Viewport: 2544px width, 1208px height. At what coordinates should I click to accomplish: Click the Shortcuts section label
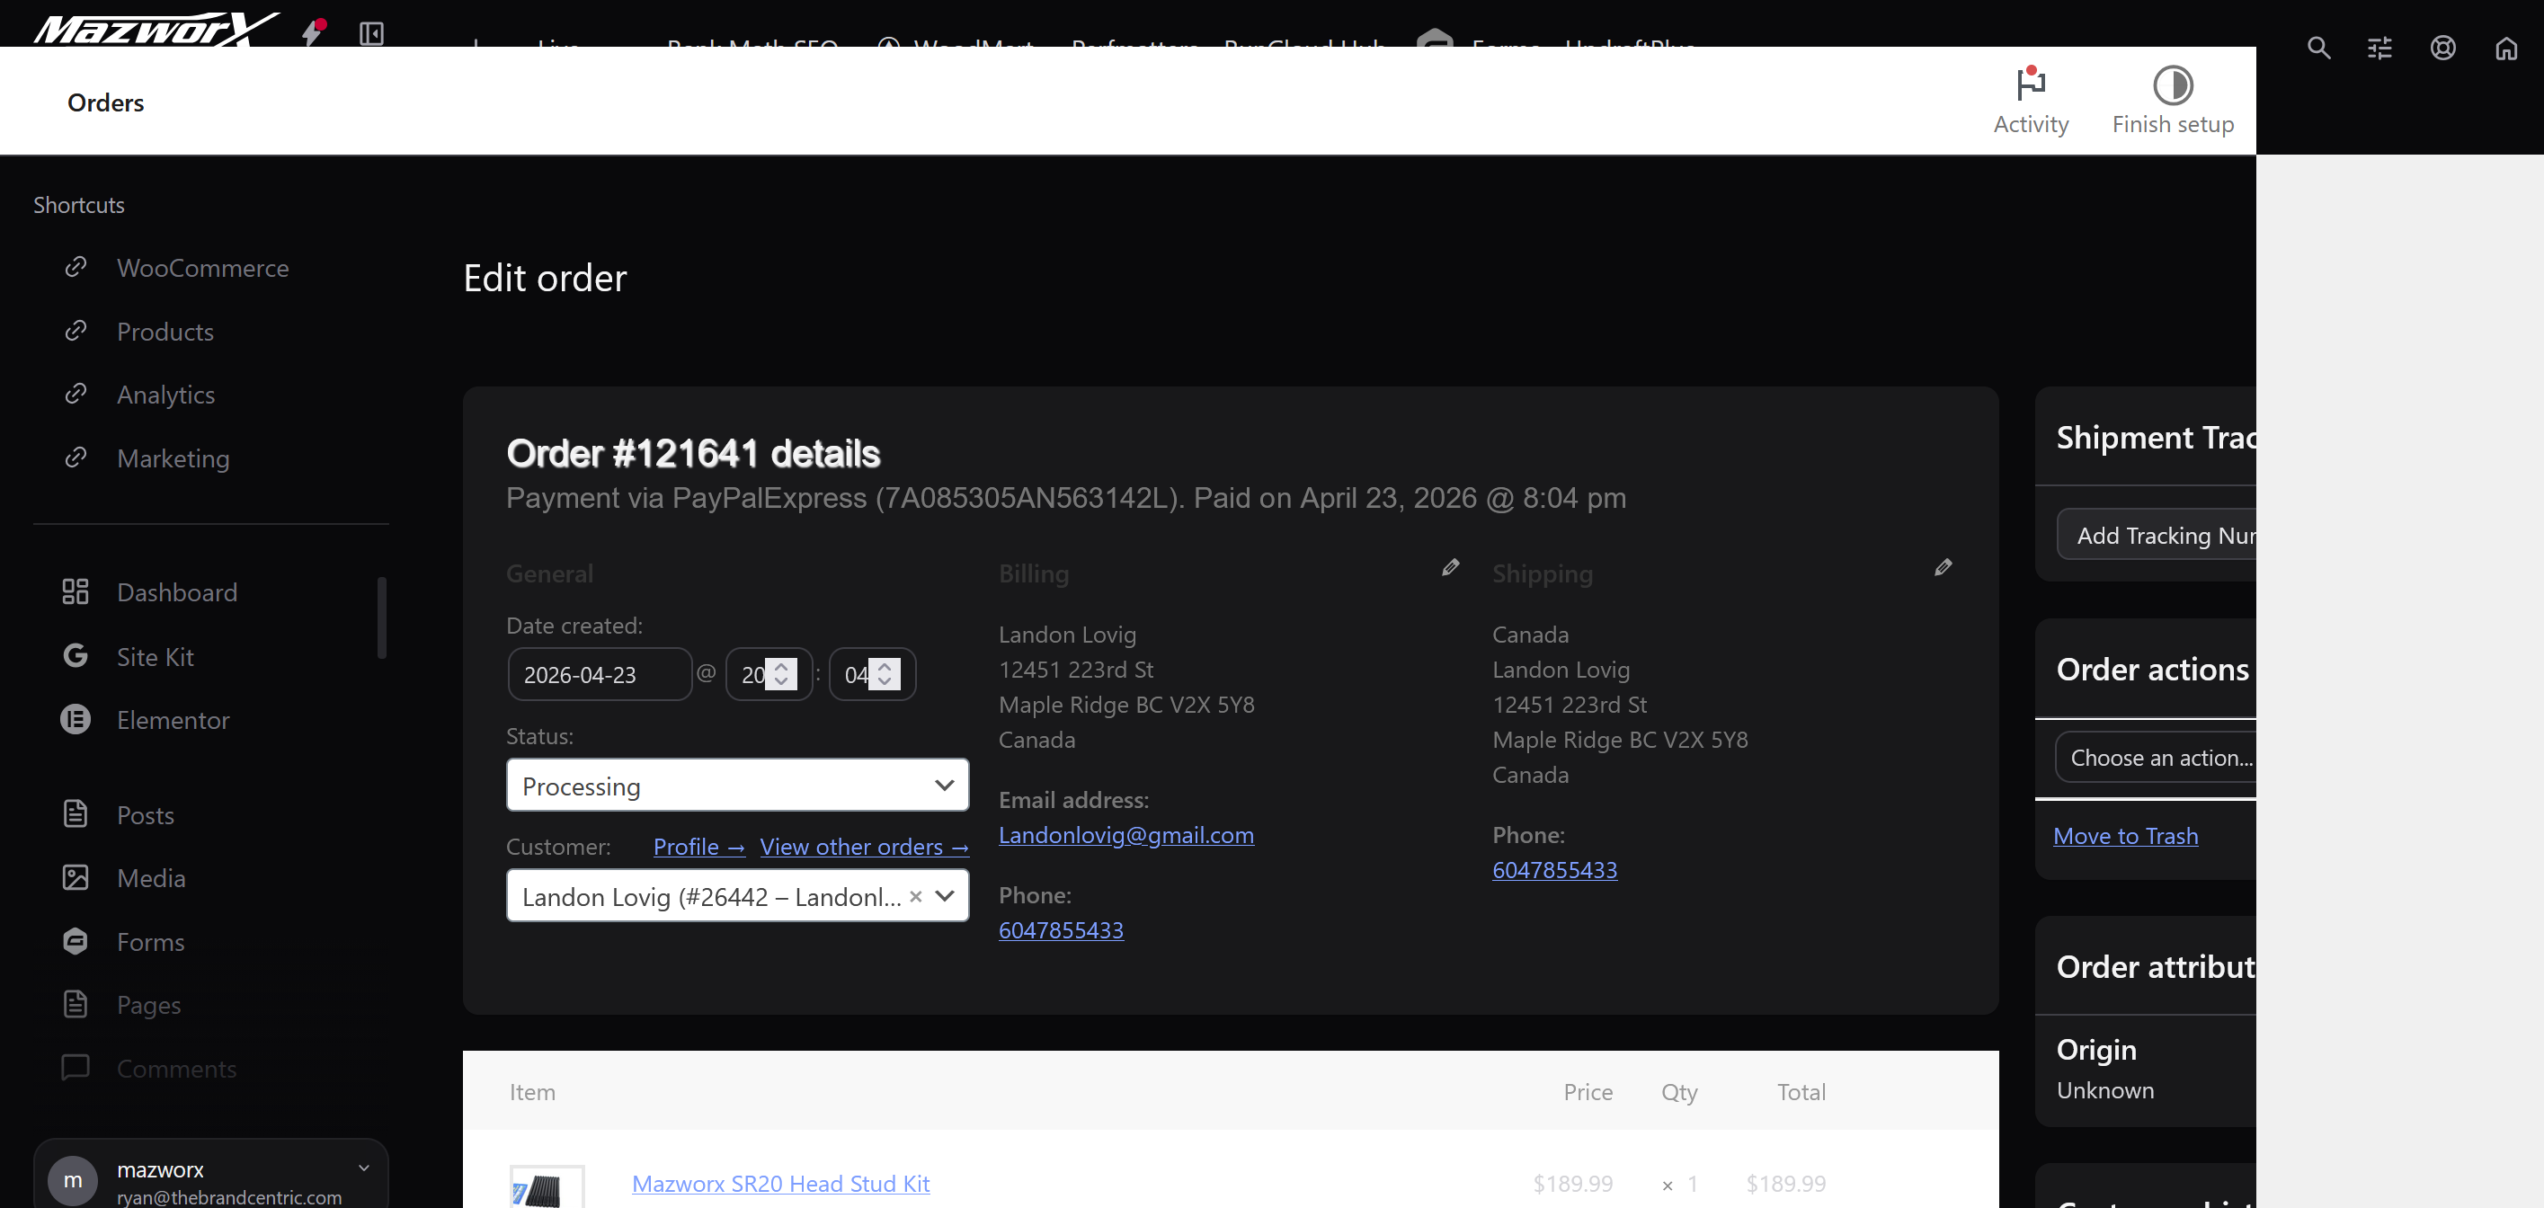[x=79, y=204]
